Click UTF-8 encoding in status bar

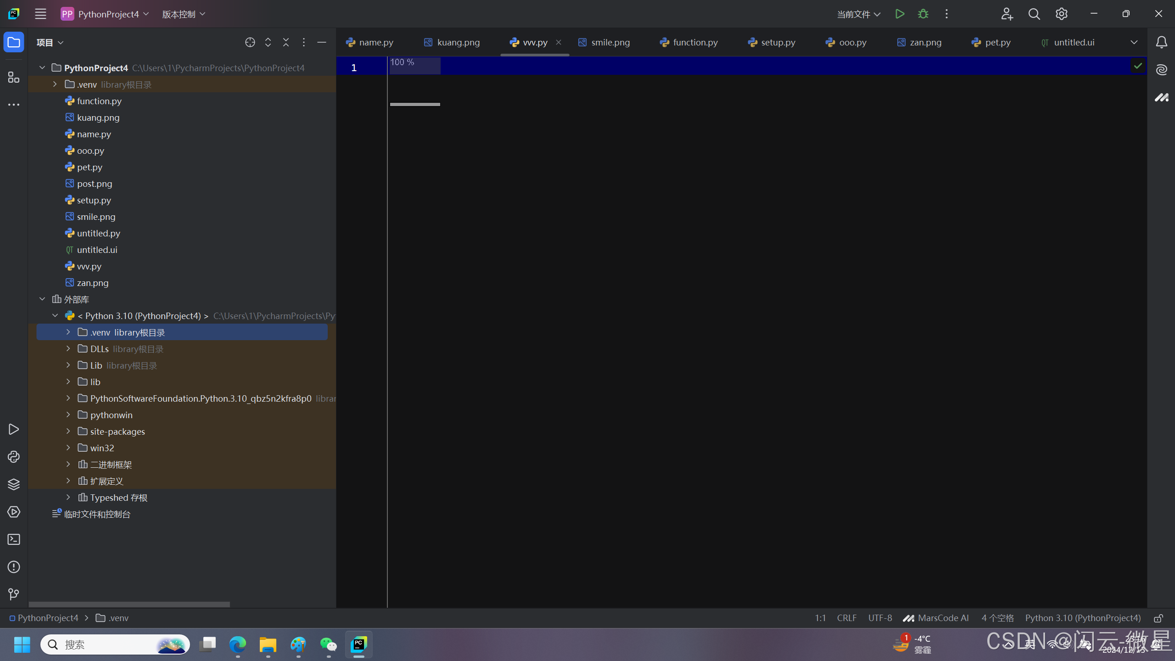point(880,618)
